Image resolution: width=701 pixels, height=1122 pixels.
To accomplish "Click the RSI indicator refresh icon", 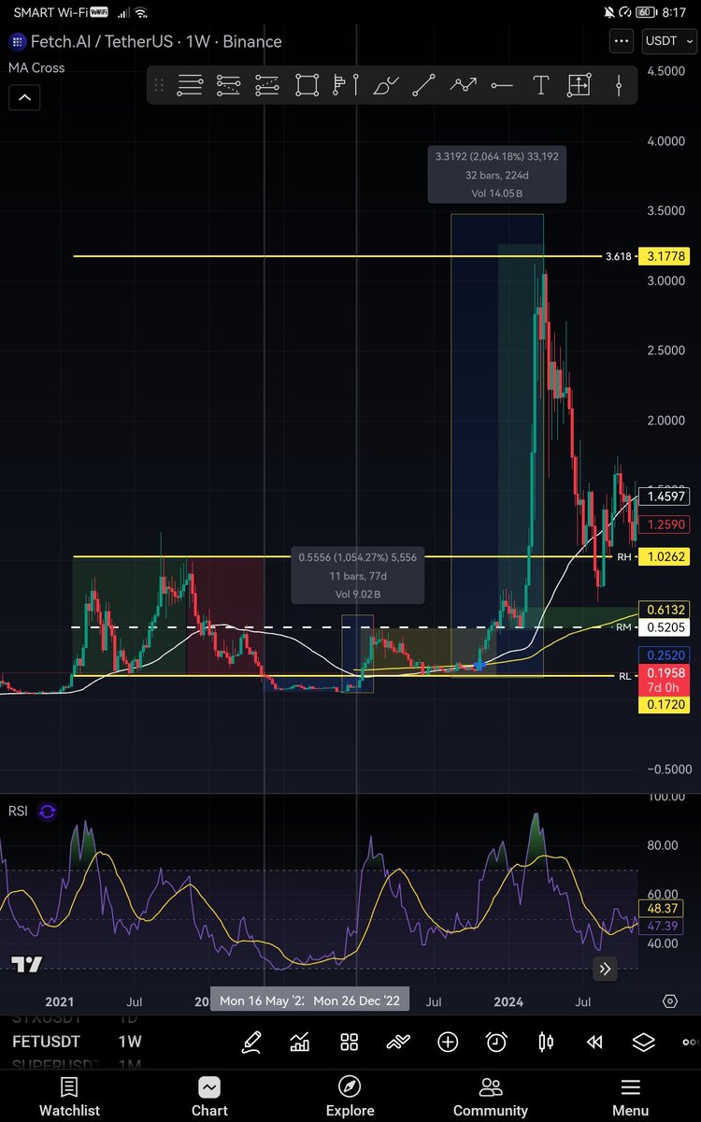I will pyautogui.click(x=47, y=812).
